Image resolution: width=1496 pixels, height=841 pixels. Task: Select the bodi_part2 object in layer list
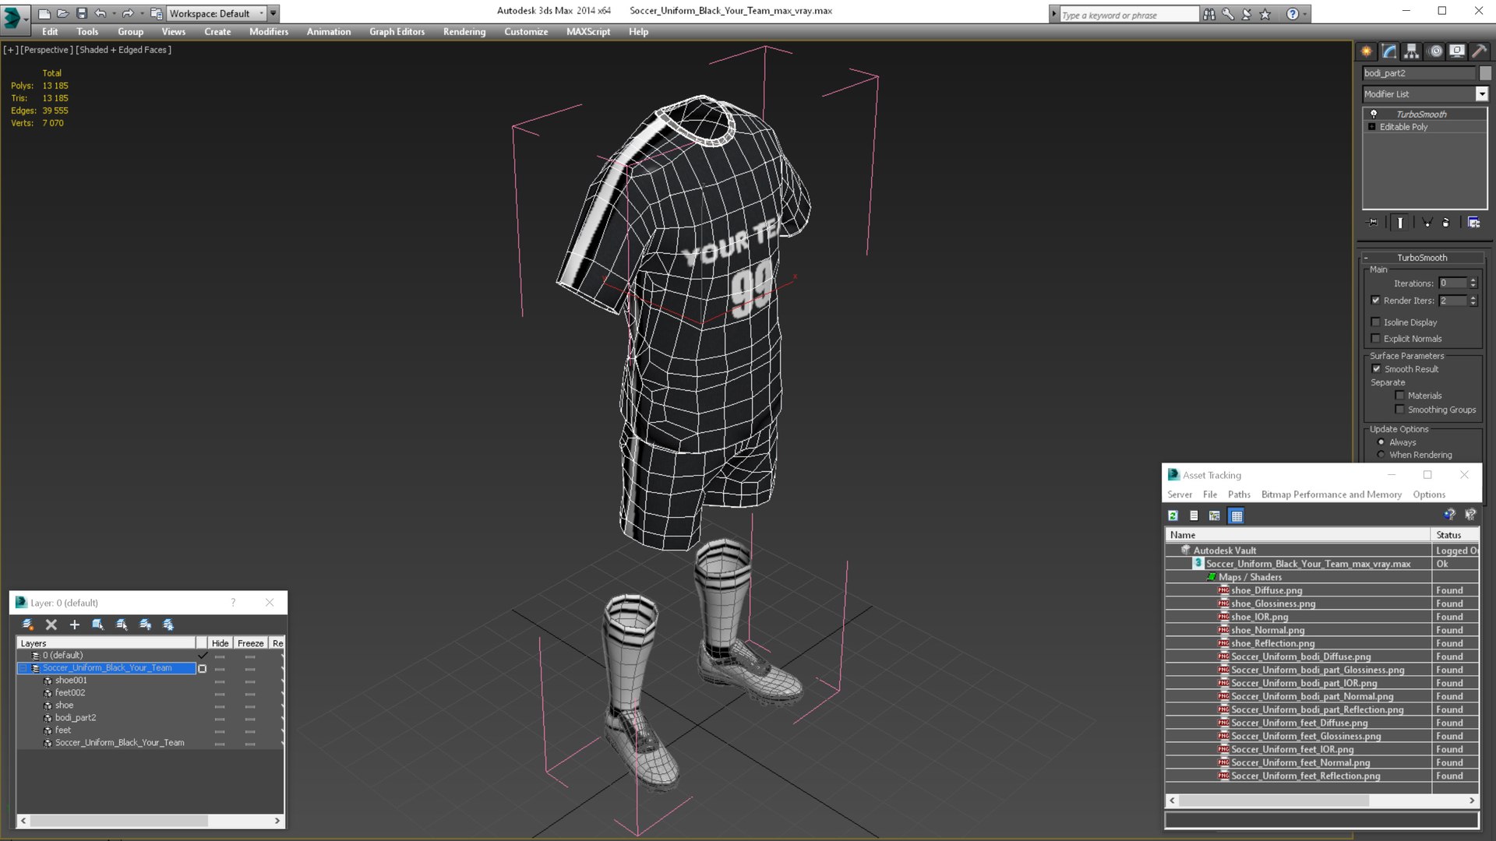pos(76,718)
